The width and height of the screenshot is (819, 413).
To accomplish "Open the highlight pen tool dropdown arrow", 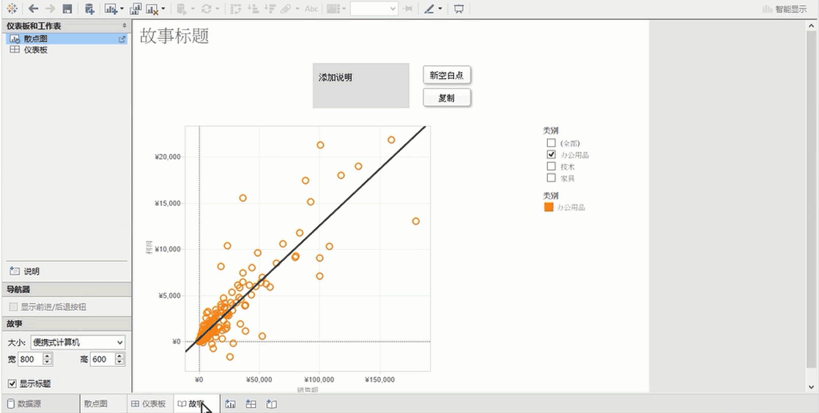I will coord(440,9).
